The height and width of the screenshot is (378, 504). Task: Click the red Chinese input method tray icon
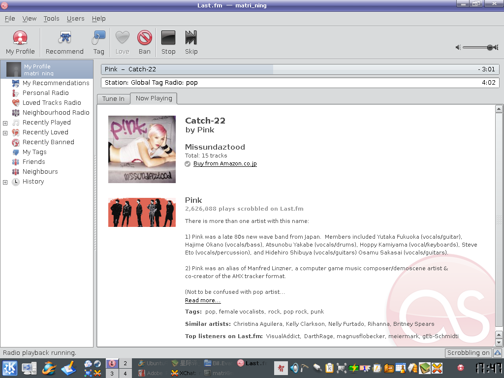click(281, 368)
